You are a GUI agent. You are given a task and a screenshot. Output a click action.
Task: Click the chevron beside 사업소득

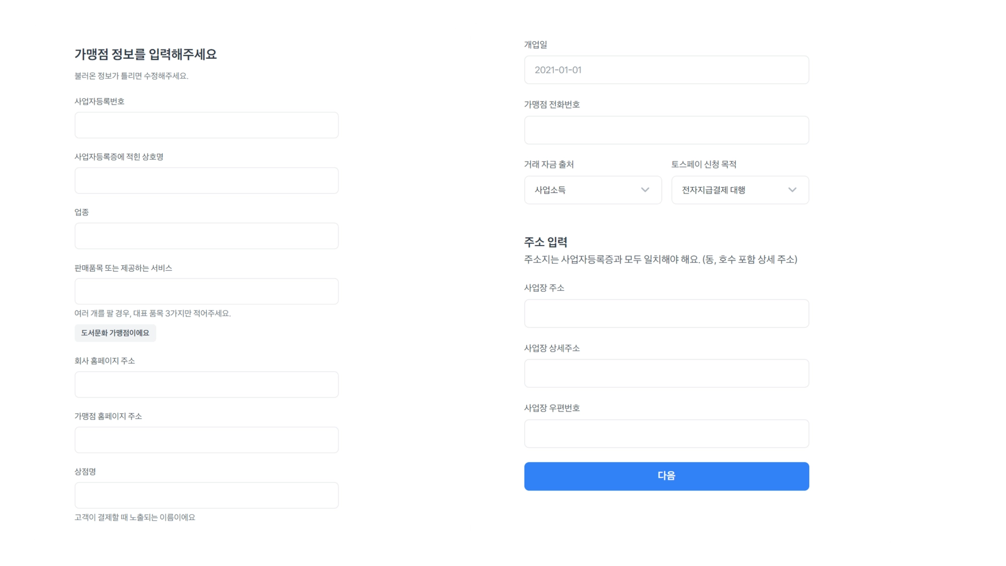click(x=645, y=190)
